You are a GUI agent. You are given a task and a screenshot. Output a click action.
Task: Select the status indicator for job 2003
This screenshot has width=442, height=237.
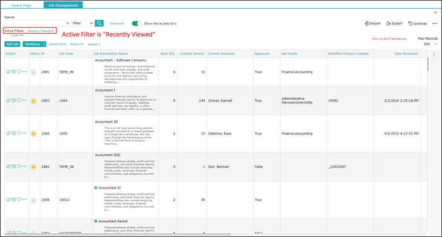33,101
